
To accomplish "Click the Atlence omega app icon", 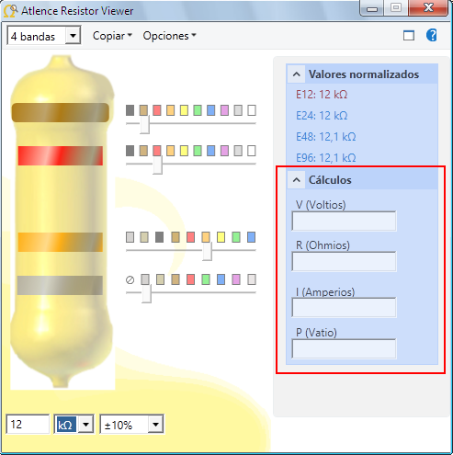I will (10, 11).
